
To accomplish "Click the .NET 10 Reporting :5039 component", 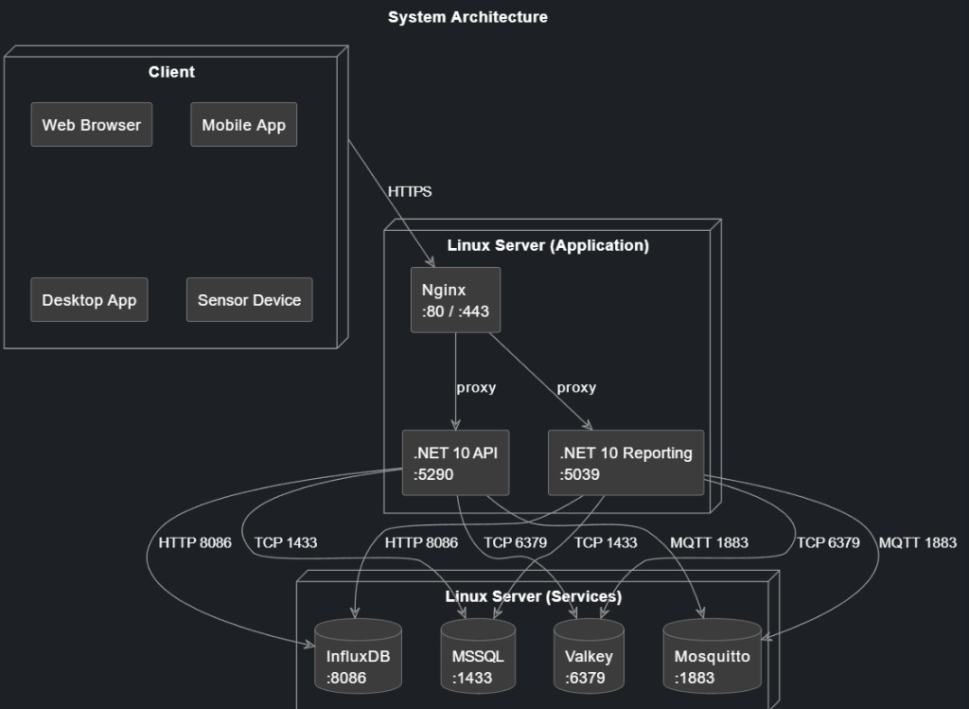I will (625, 463).
